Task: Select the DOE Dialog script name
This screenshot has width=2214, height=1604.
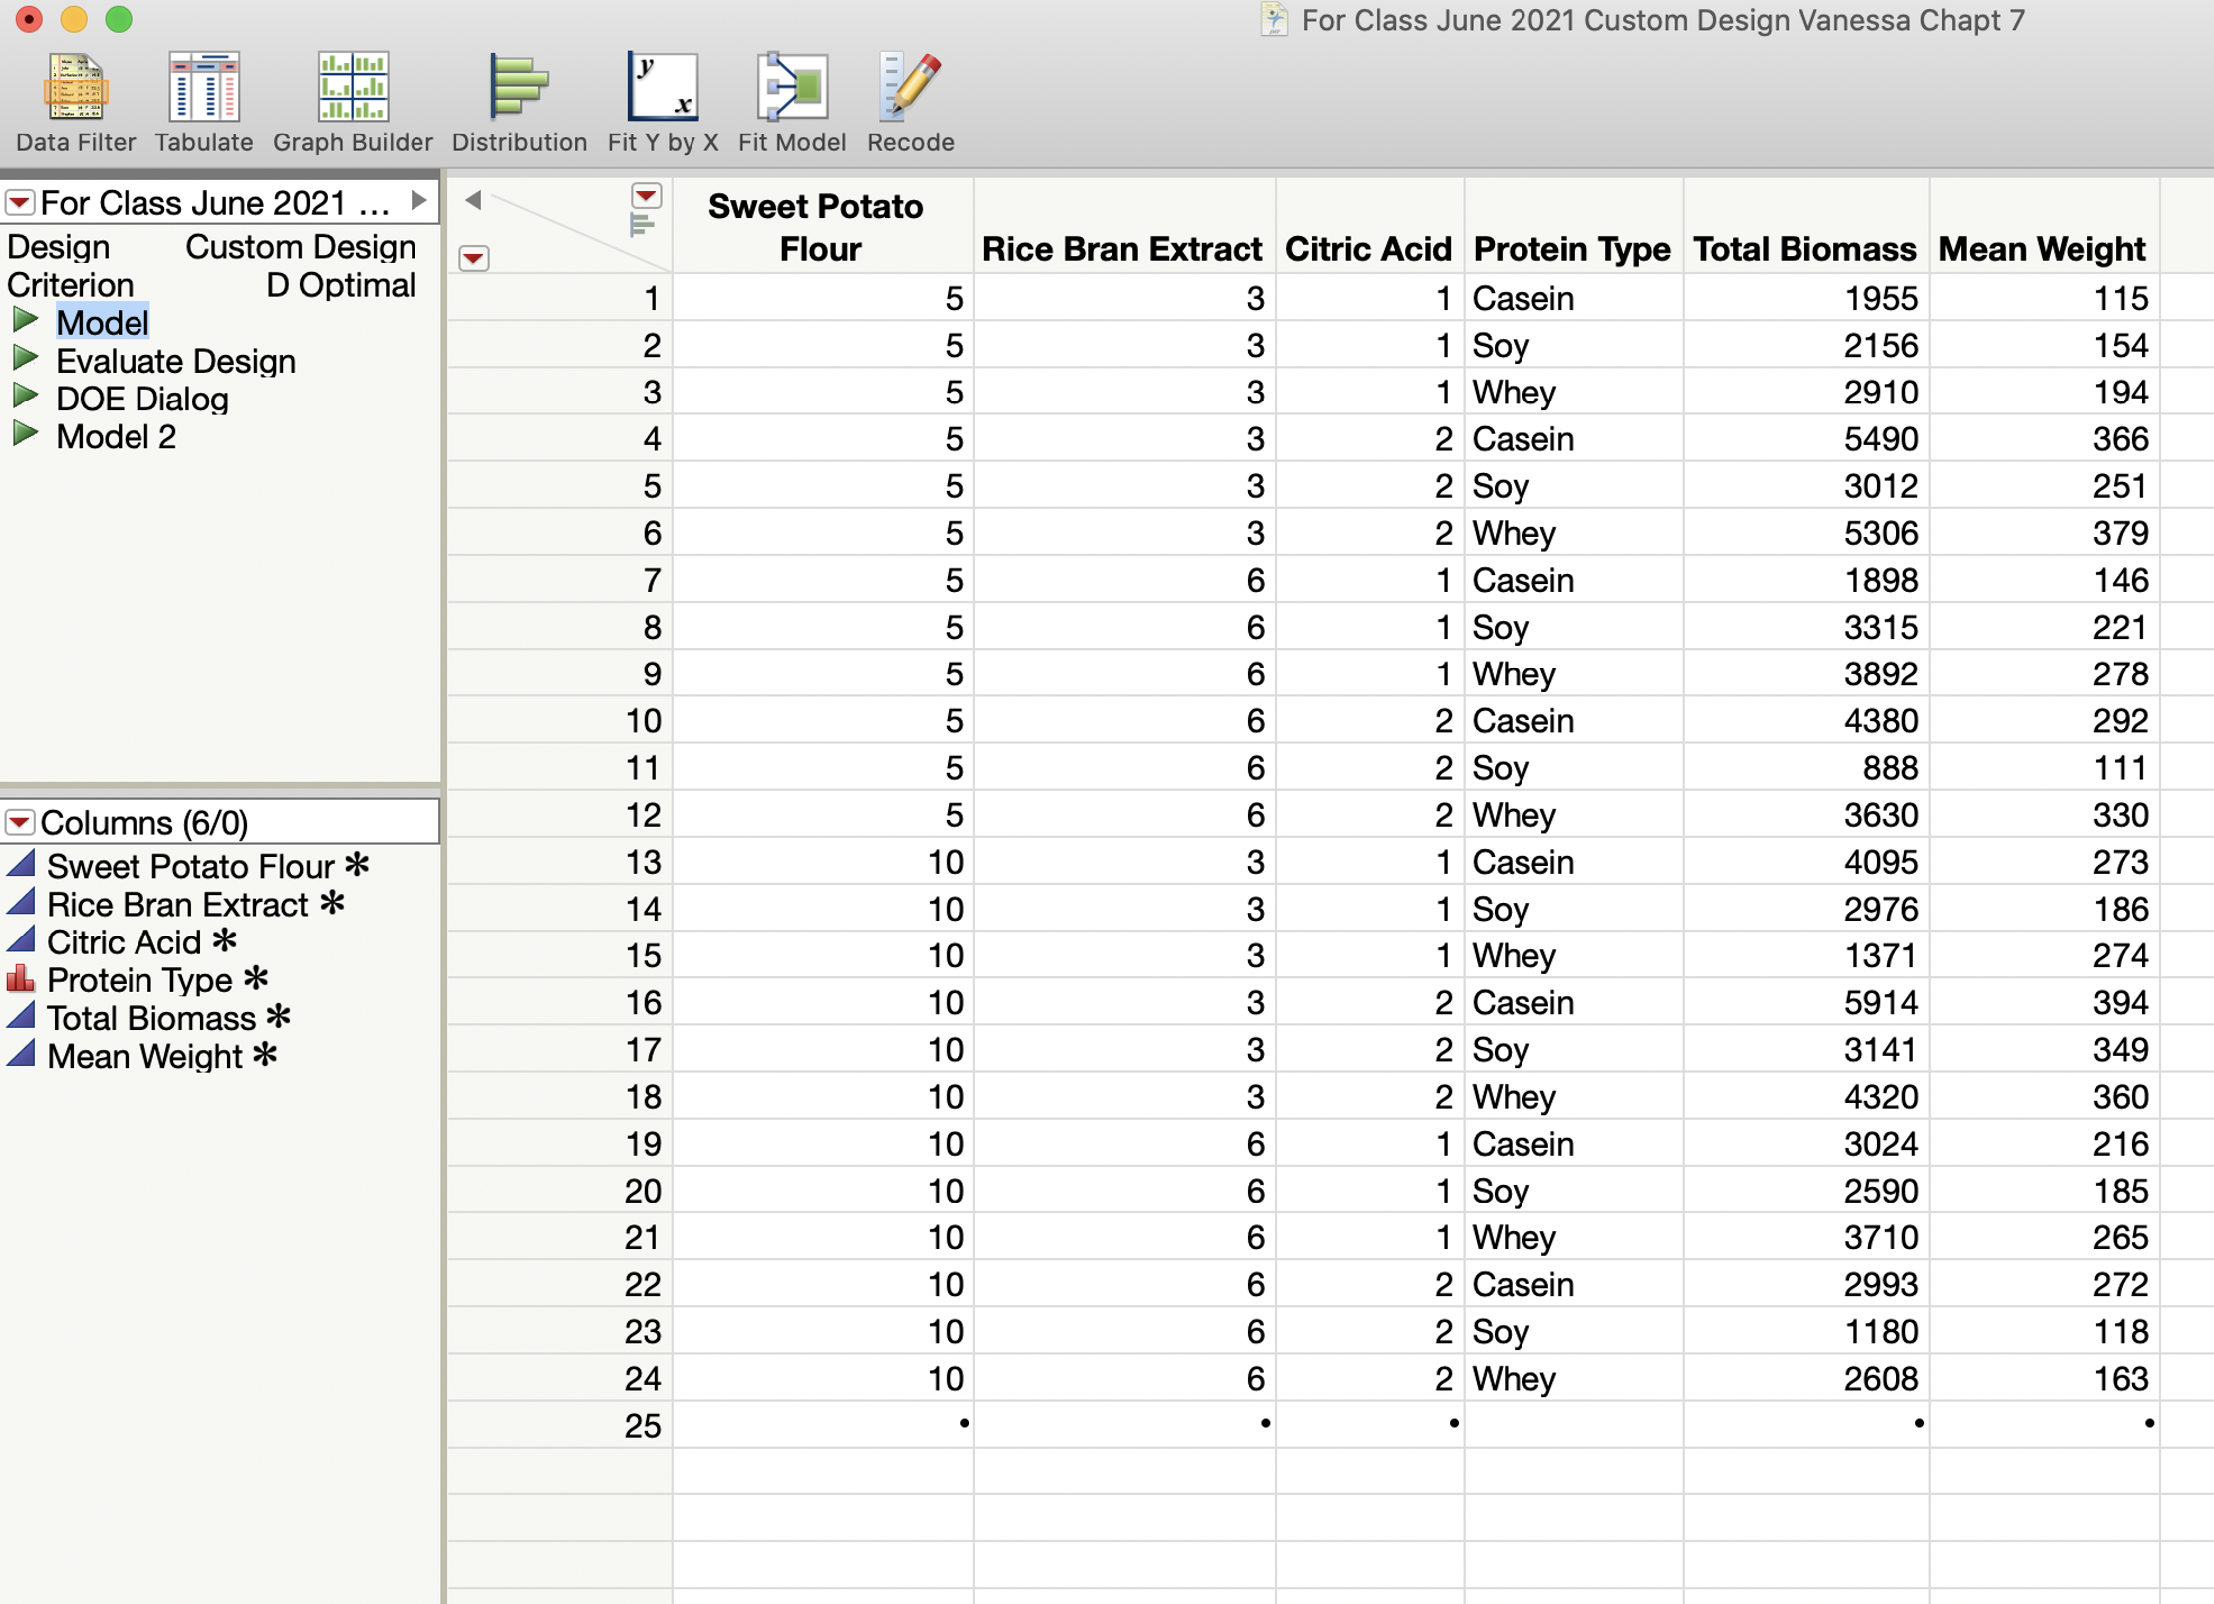Action: click(x=142, y=399)
